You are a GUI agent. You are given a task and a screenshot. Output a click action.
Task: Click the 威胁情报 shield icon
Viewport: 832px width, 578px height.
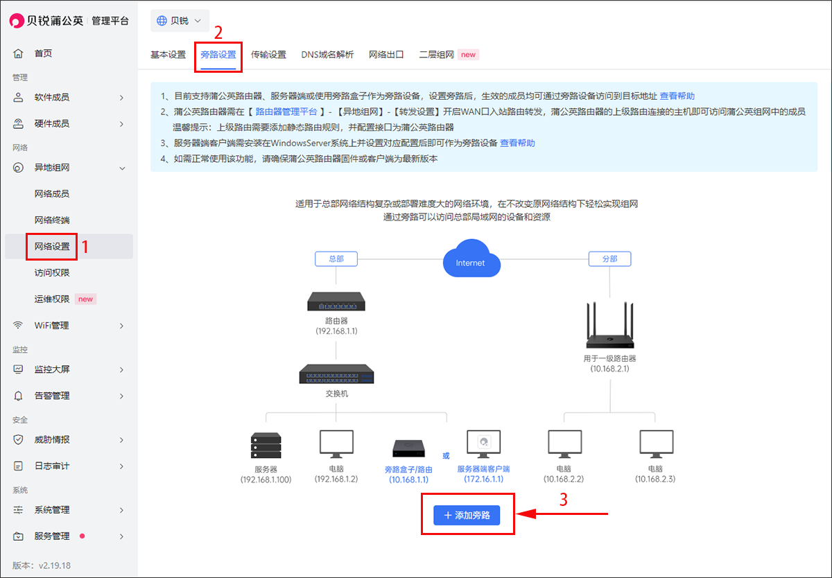tap(19, 440)
